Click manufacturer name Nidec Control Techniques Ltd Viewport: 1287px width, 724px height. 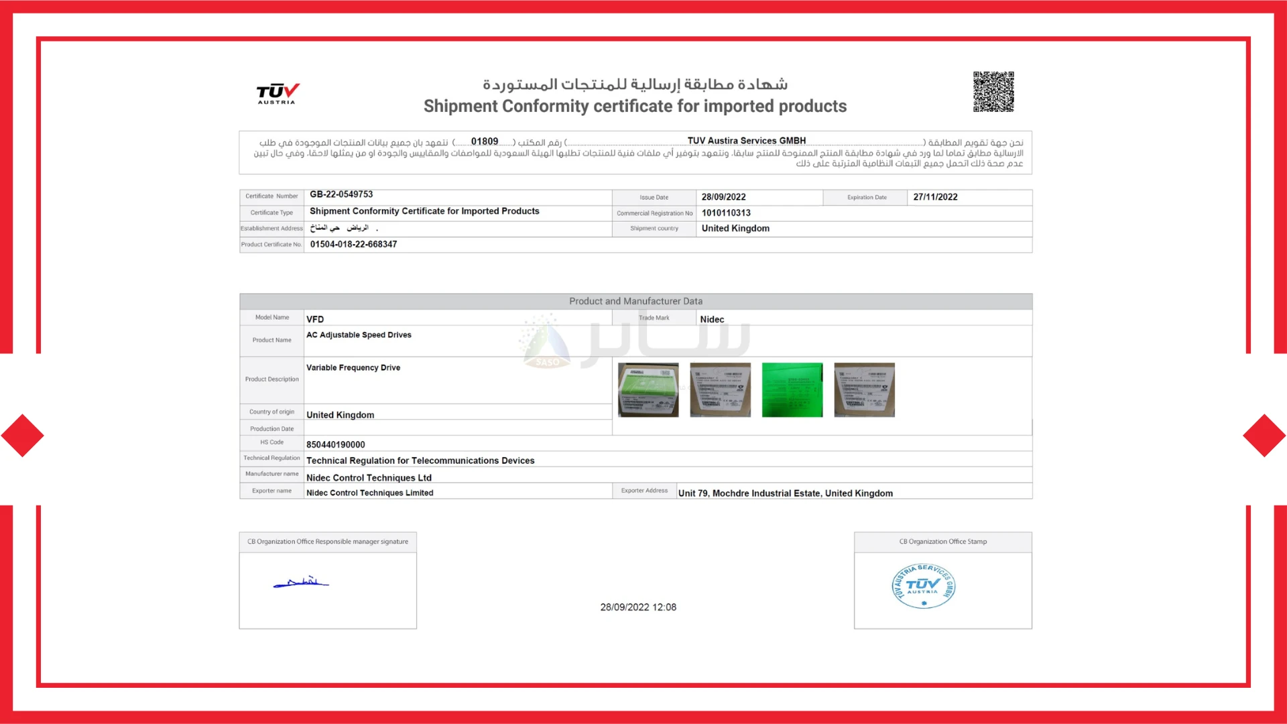click(369, 478)
